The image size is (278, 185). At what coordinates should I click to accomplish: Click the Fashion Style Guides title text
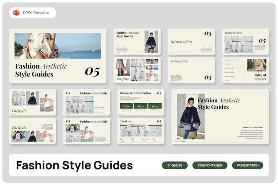coord(74,165)
